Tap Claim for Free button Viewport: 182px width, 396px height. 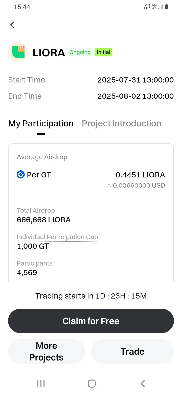91,321
